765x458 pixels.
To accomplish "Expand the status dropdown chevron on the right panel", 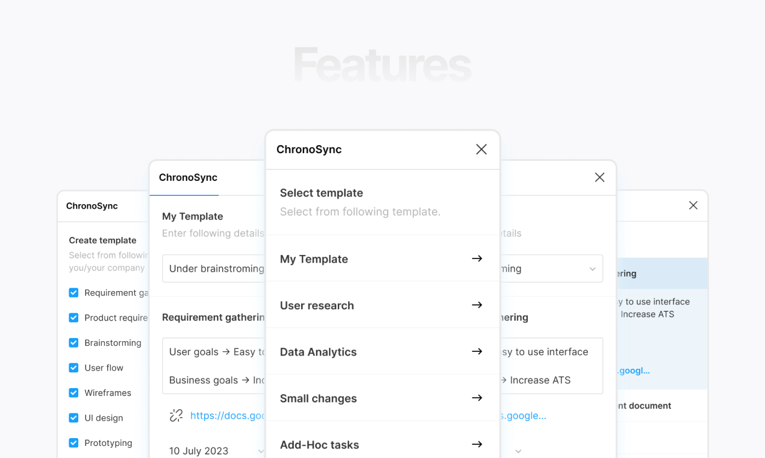I will click(592, 269).
